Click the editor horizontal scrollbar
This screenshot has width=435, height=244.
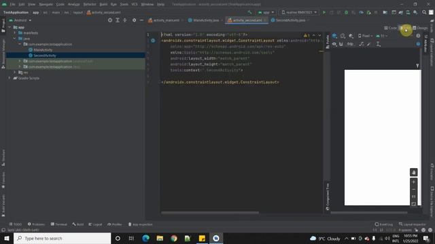[x=210, y=213]
